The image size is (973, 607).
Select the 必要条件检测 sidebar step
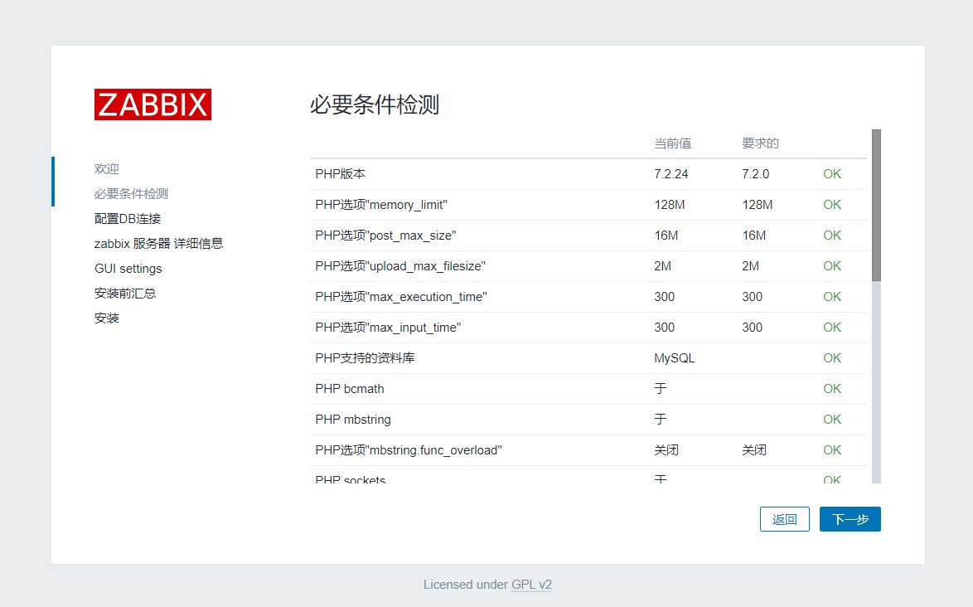(131, 194)
